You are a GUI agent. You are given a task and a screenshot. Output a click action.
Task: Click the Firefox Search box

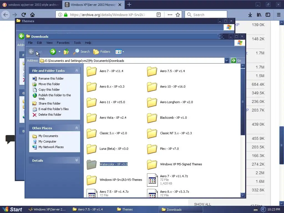(206, 15)
